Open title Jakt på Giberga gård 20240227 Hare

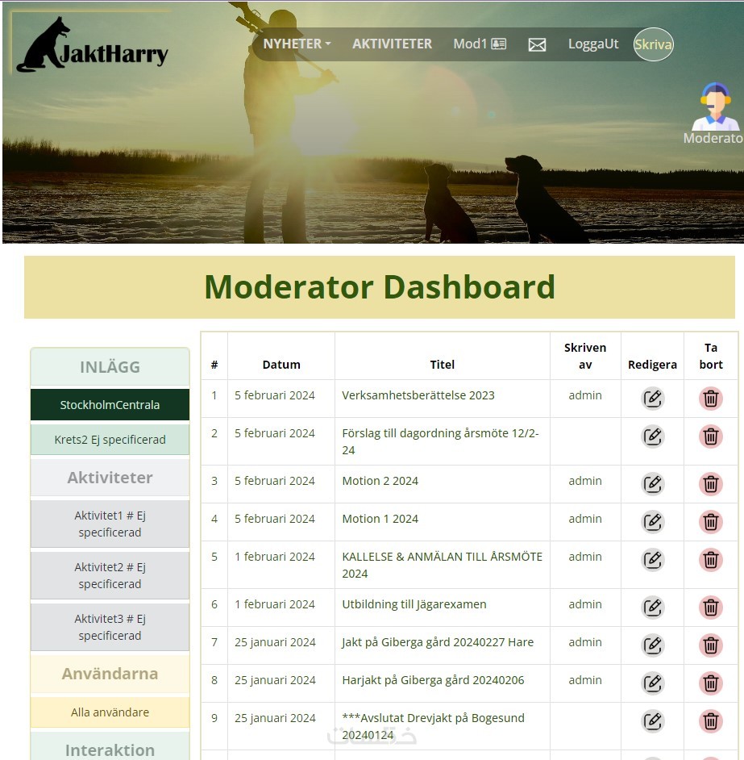438,642
